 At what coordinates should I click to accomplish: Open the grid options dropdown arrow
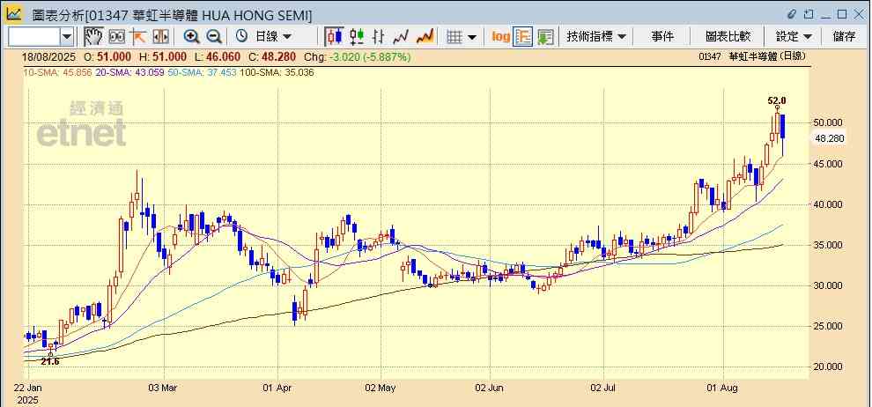tap(472, 37)
